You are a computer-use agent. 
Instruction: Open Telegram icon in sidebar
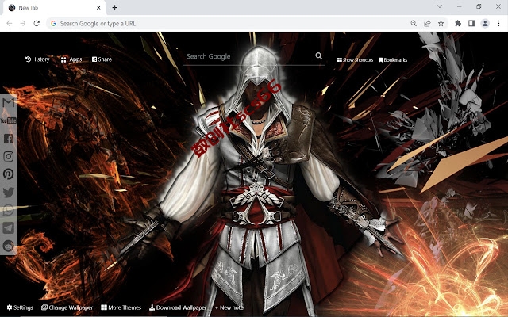point(9,227)
